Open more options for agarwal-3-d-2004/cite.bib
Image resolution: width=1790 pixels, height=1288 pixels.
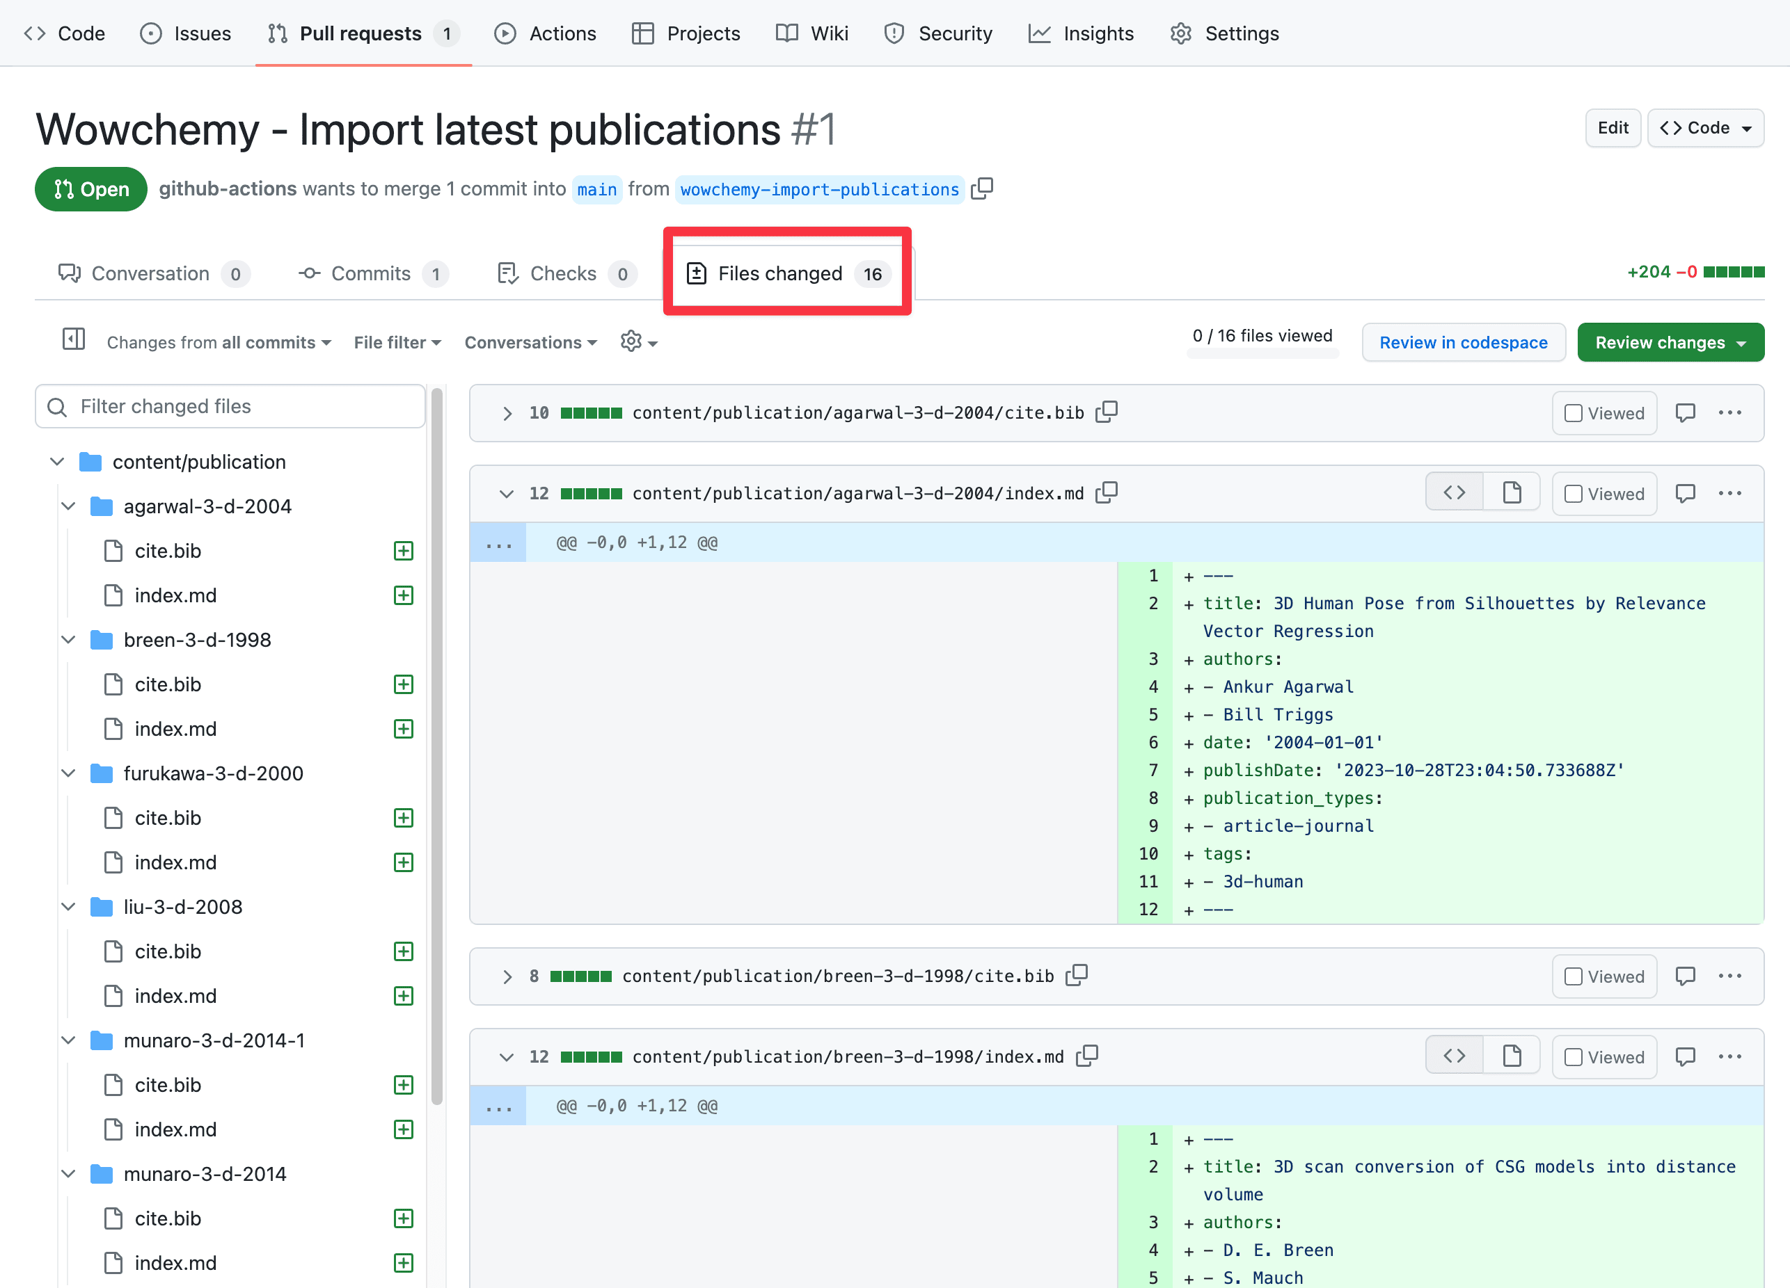1729,412
